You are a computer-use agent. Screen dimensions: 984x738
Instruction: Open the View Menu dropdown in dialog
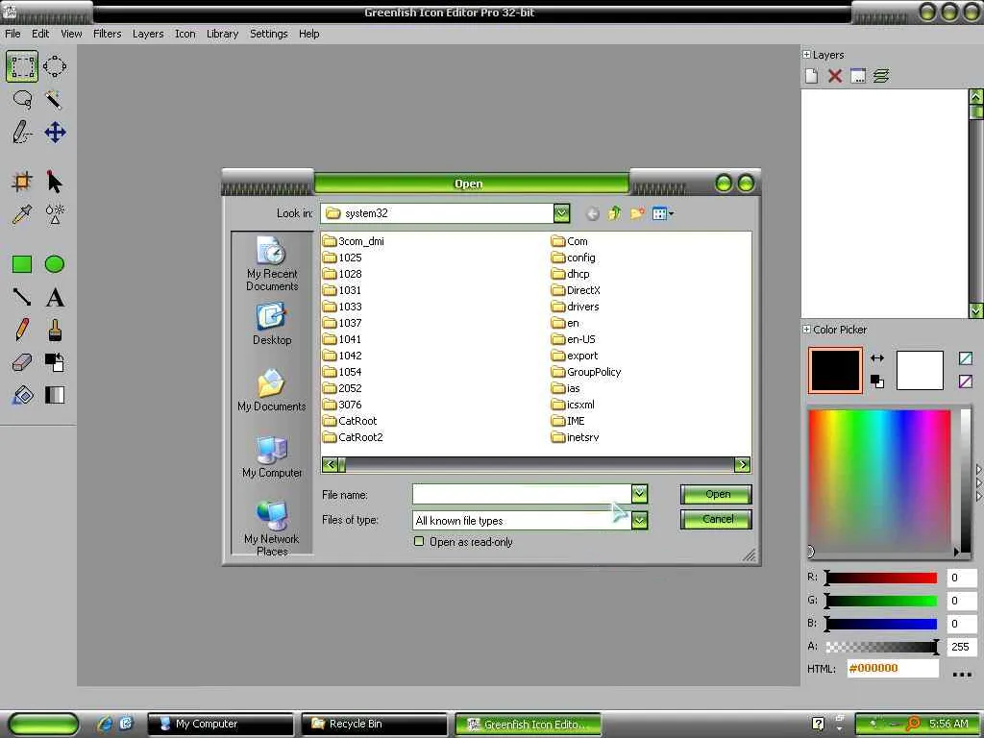[x=663, y=213]
